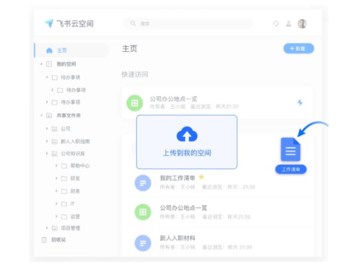This screenshot has width=349, height=273.
Task: Click the blue doc icon of 我的工作清单
Action: [x=143, y=183]
